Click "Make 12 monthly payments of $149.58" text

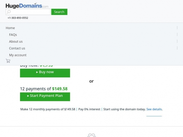pos(48,109)
